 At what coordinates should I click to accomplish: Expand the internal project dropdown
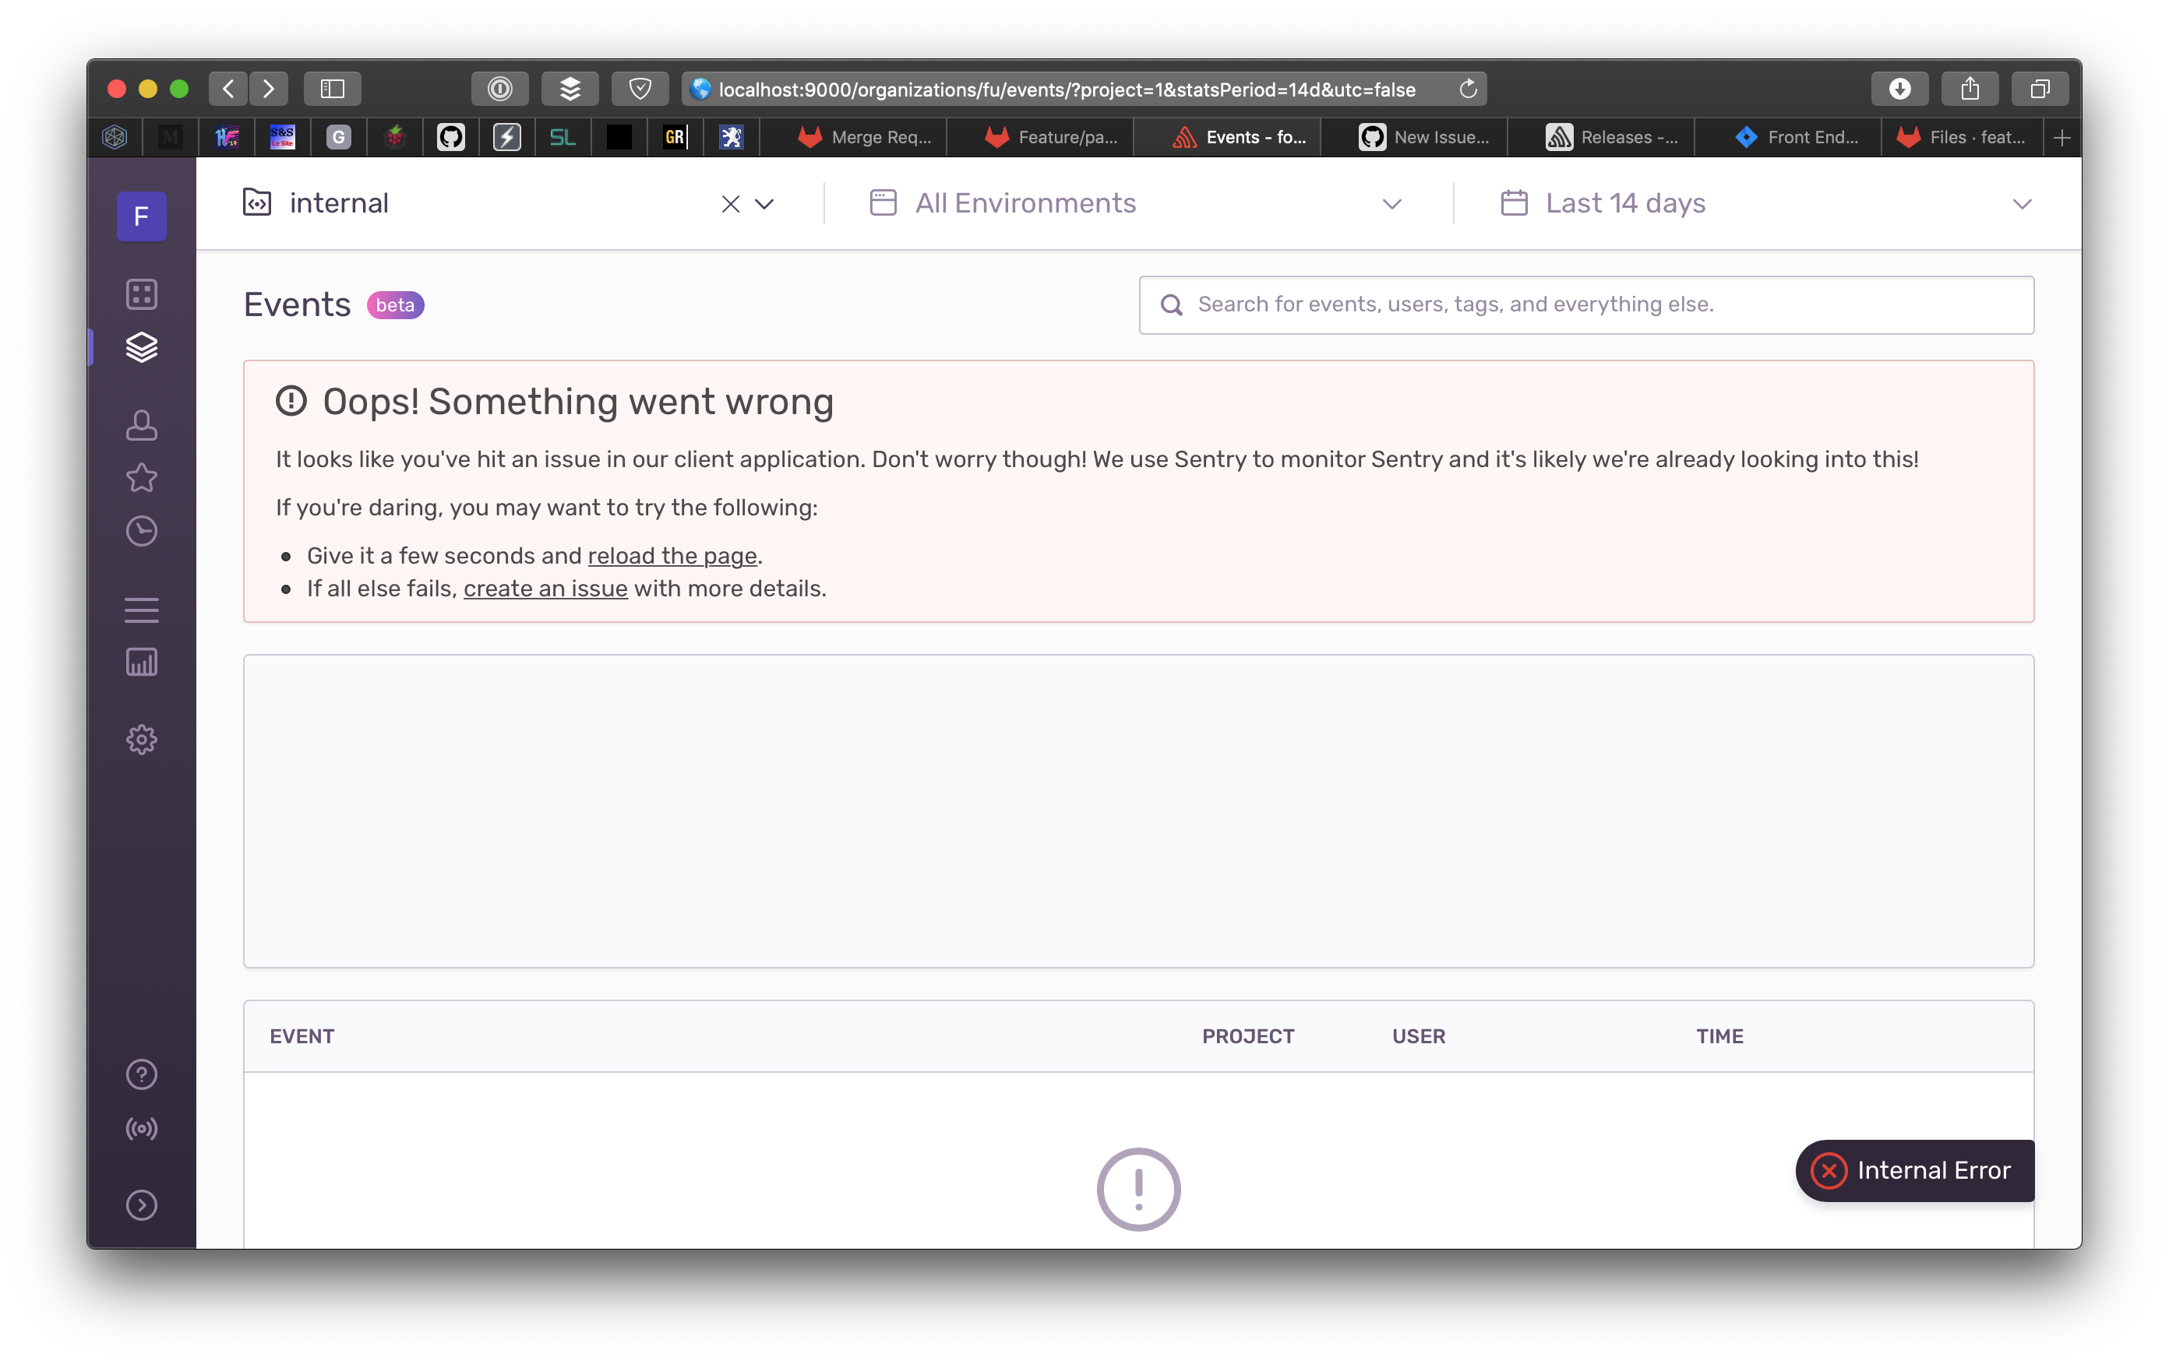click(x=765, y=203)
